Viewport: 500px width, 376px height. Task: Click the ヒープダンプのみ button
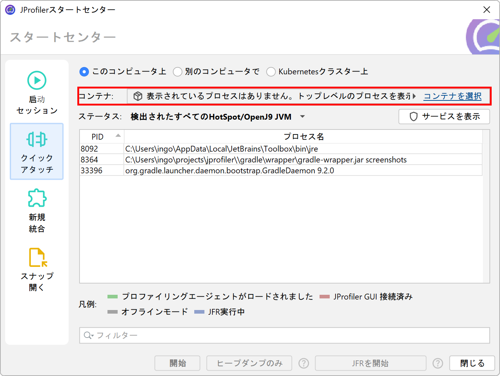tap(249, 363)
